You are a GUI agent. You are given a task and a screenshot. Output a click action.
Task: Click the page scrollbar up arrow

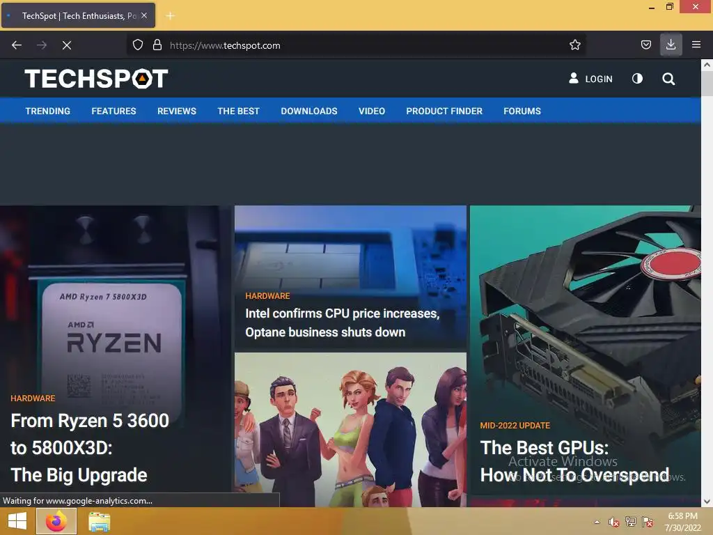pos(707,65)
